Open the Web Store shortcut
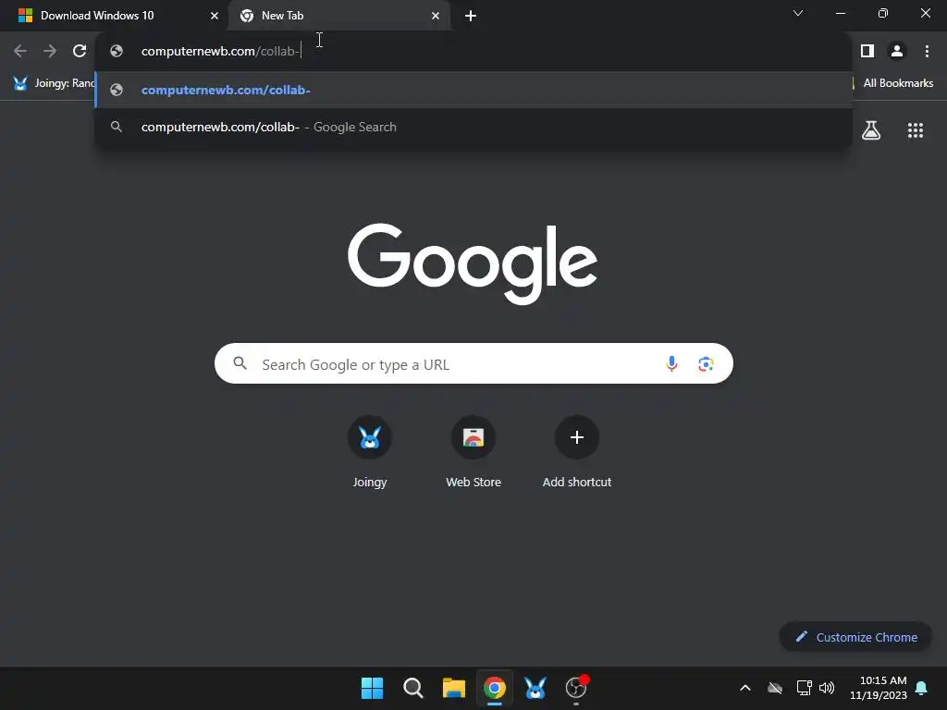 (473, 453)
